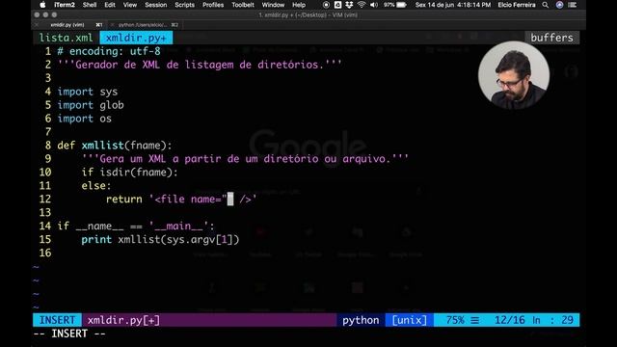Click the python filetype in statusline

pyautogui.click(x=361, y=320)
